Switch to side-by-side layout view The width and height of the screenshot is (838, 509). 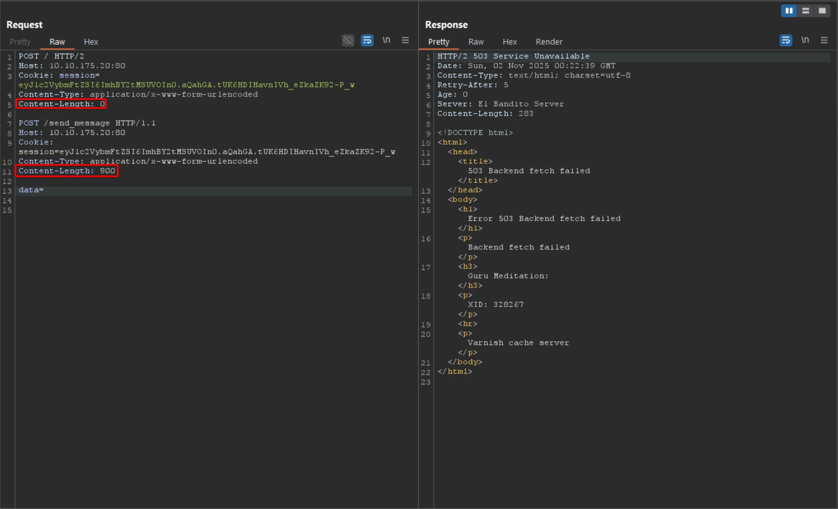pos(789,11)
